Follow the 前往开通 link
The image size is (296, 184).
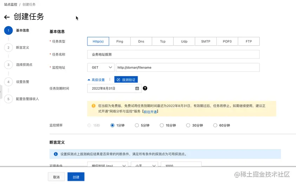tap(150, 112)
